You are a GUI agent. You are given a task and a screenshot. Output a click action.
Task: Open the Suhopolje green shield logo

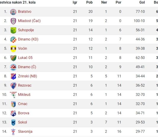point(13,30)
